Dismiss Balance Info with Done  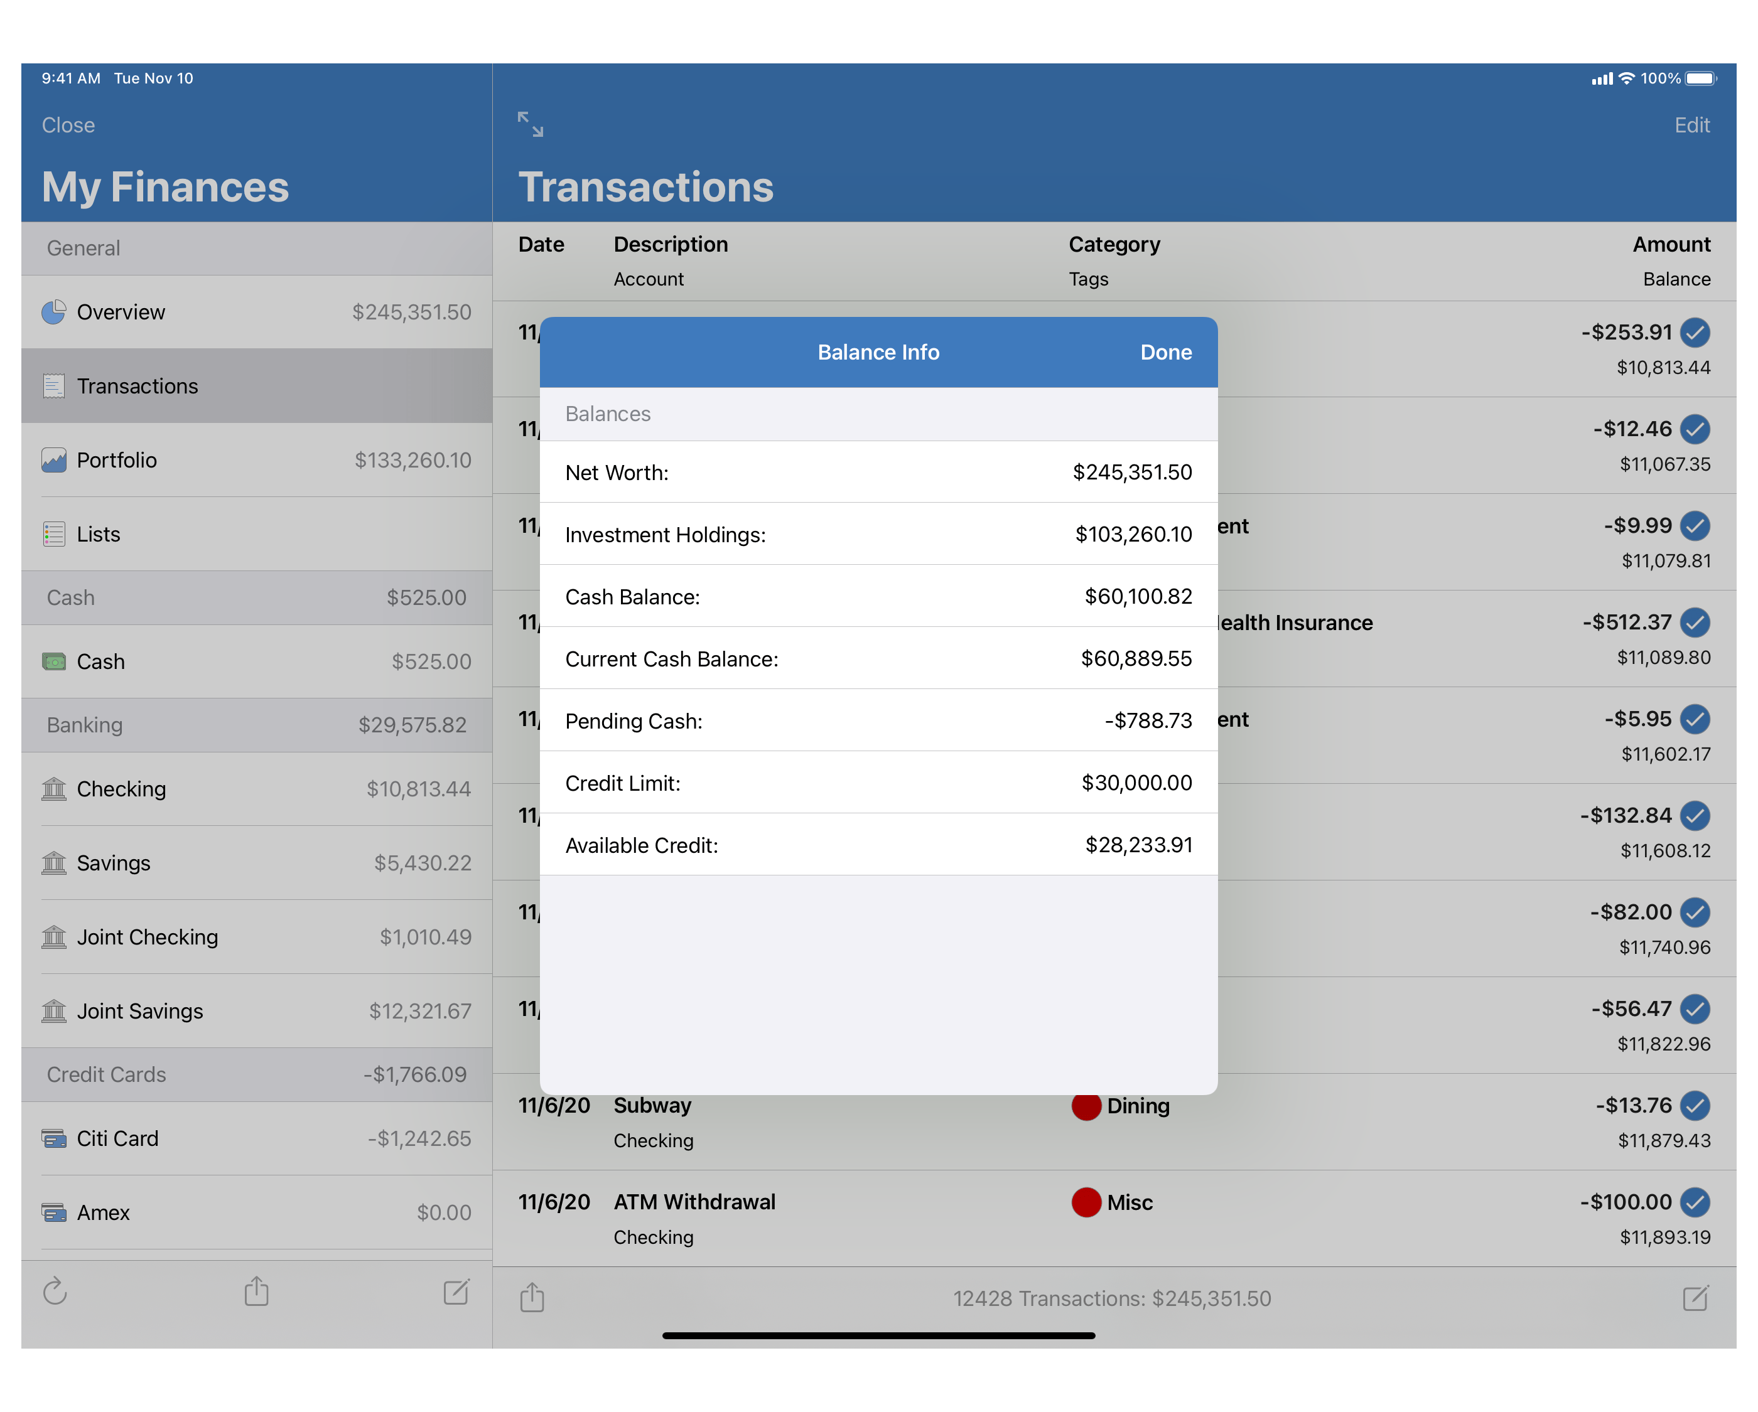[1165, 351]
